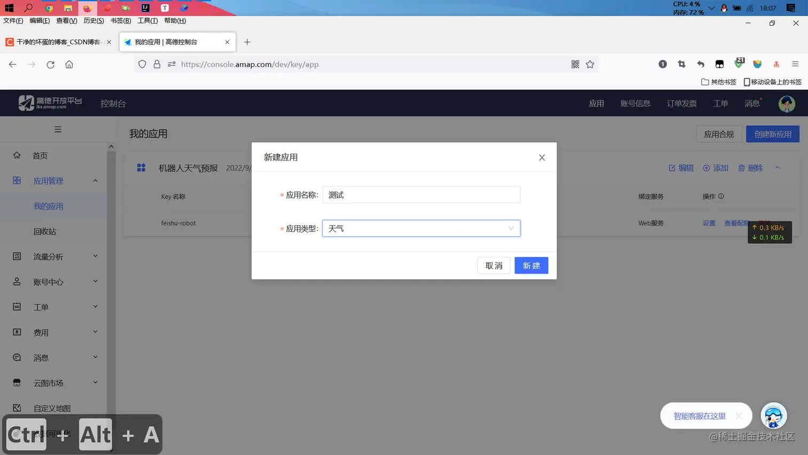Screen dimensions: 808x455
Task: Click the 操作 info icon
Action: coord(721,196)
